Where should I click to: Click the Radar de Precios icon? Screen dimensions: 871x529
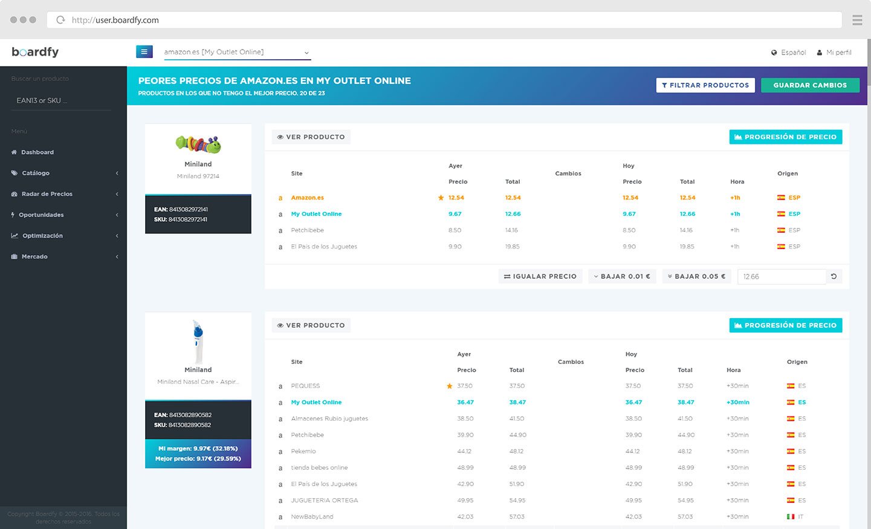14,194
